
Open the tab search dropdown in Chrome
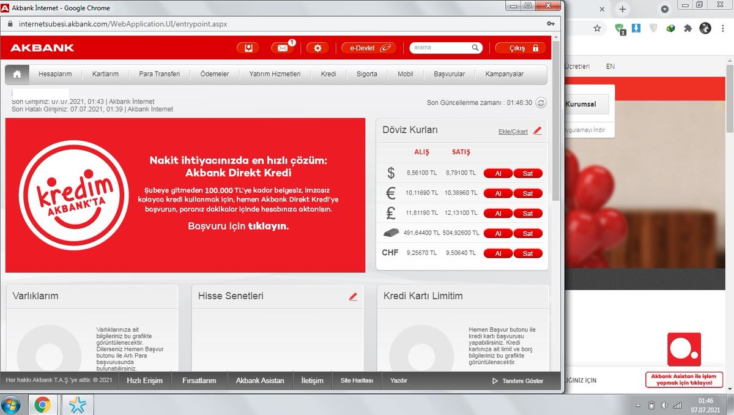(x=665, y=10)
